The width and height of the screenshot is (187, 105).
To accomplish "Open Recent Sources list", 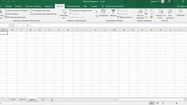I will pos(40,10).
